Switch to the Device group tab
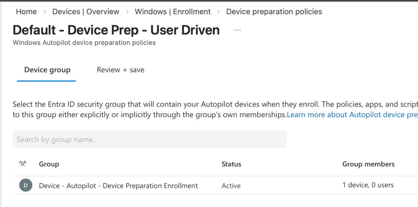This screenshot has height=207, width=418. click(47, 70)
